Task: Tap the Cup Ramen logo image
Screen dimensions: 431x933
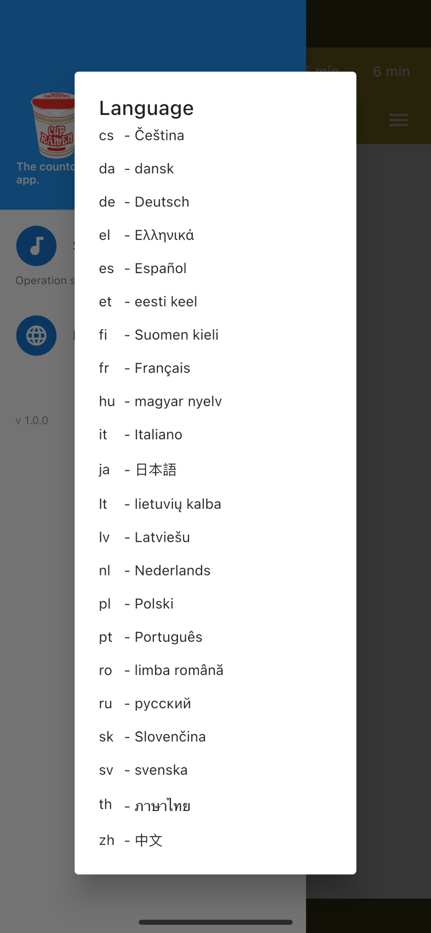Action: point(53,126)
